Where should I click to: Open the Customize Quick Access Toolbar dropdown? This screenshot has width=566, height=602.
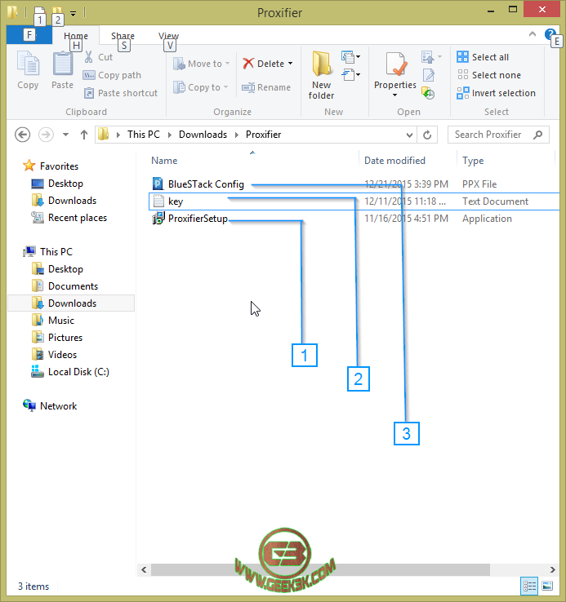[73, 14]
